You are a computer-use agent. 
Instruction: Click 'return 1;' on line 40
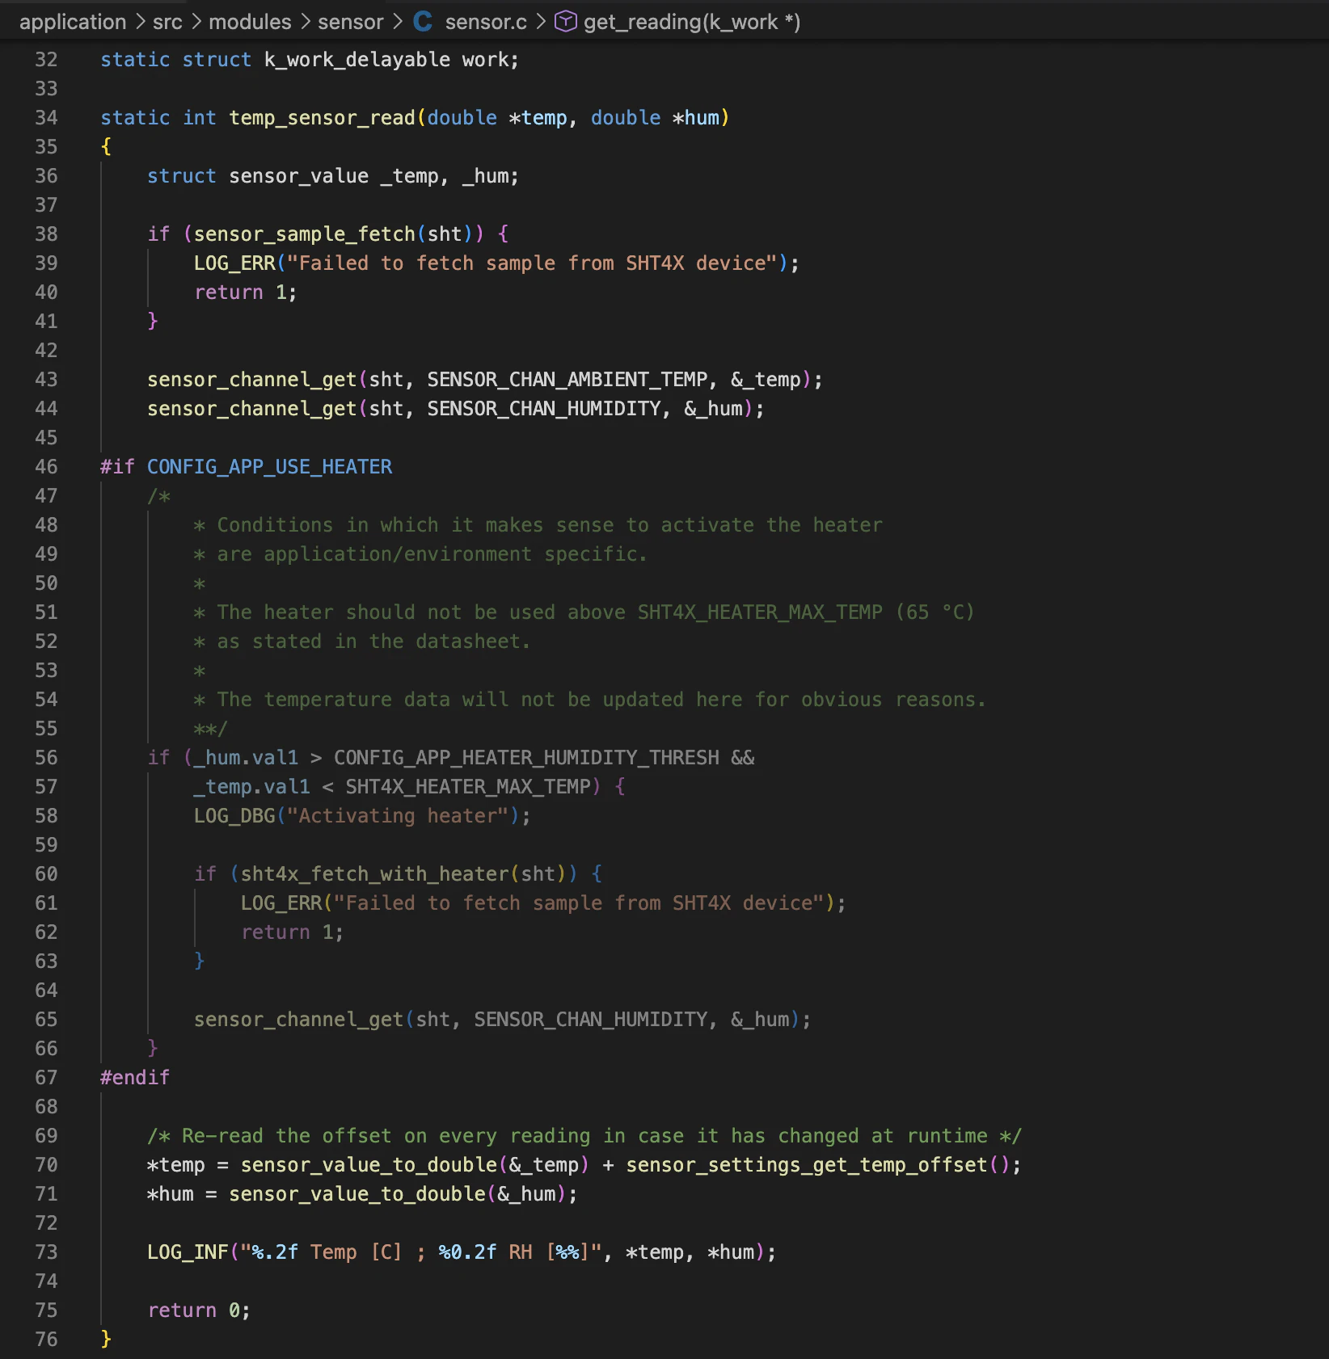[x=246, y=292]
